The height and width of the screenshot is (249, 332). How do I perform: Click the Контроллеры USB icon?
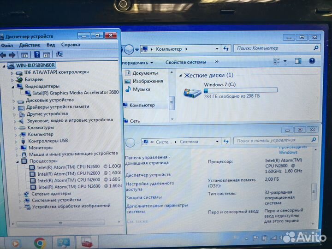(23, 141)
